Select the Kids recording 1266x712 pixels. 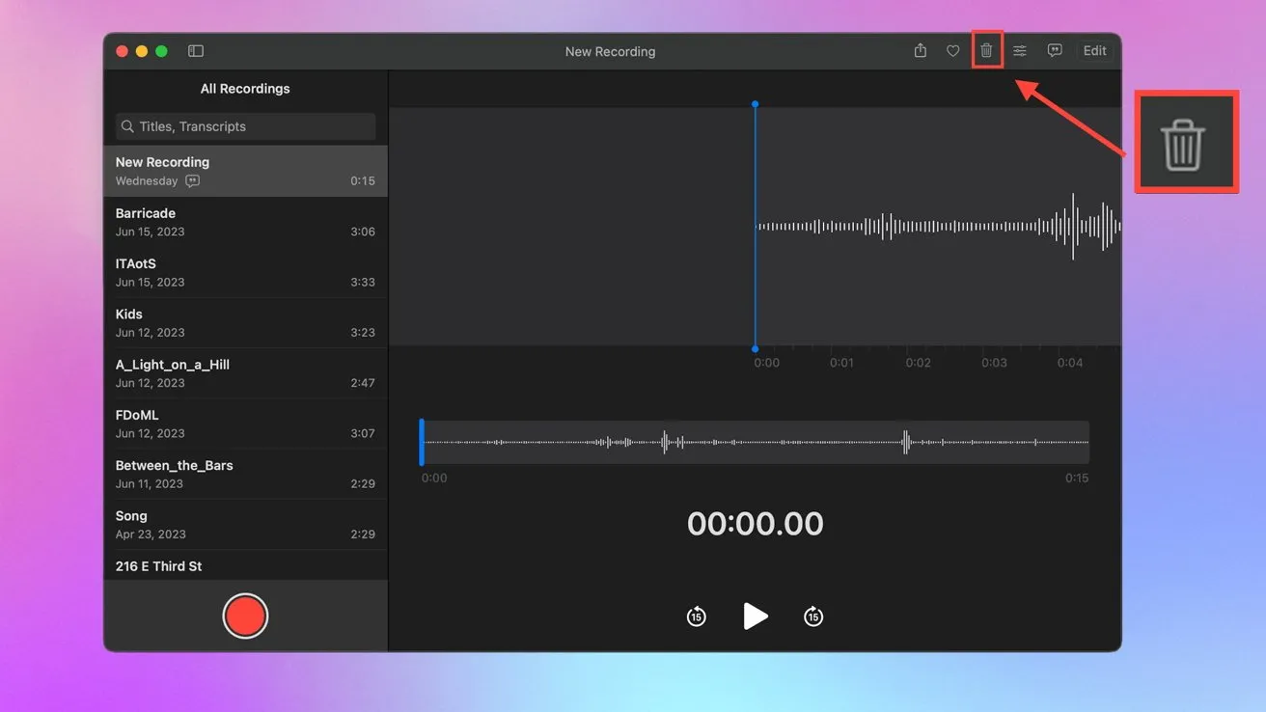click(245, 323)
